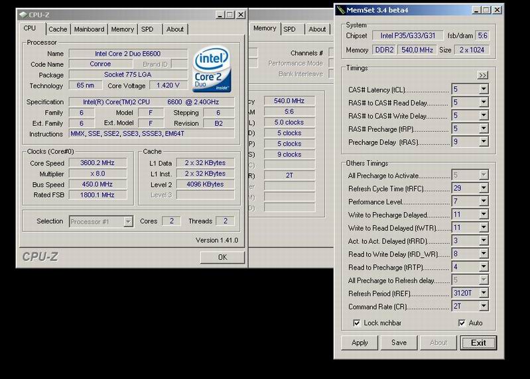This screenshot has height=379, width=530.
Task: Open the Refresh Period (tREF) dropdown
Action: pyautogui.click(x=484, y=293)
